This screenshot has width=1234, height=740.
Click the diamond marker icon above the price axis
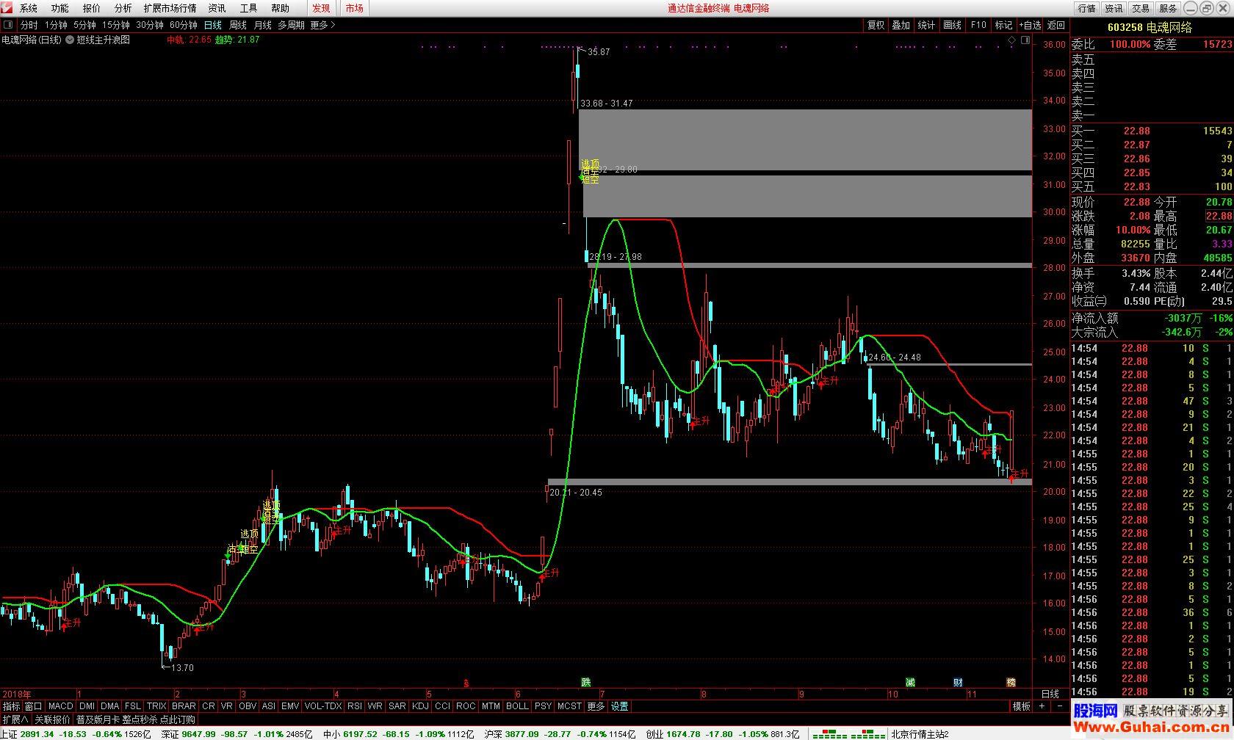pos(1011,40)
